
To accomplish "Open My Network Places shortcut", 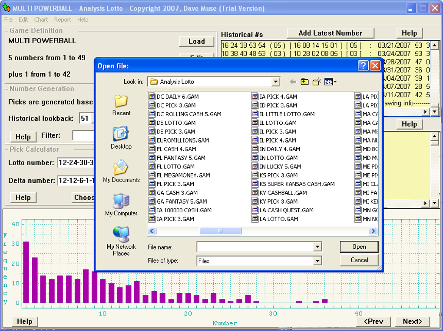I will [x=121, y=241].
